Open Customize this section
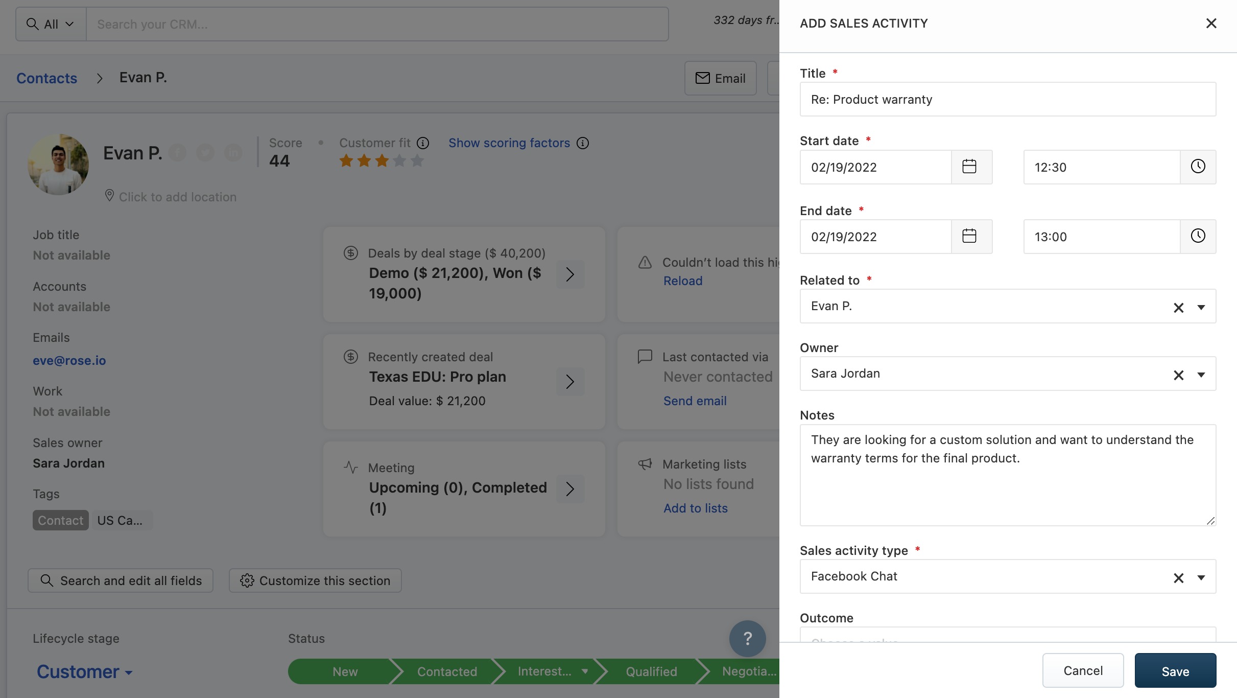Viewport: 1237px width, 698px height. coord(315,580)
